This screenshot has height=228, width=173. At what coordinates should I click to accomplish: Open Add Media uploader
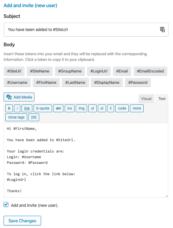(19, 97)
